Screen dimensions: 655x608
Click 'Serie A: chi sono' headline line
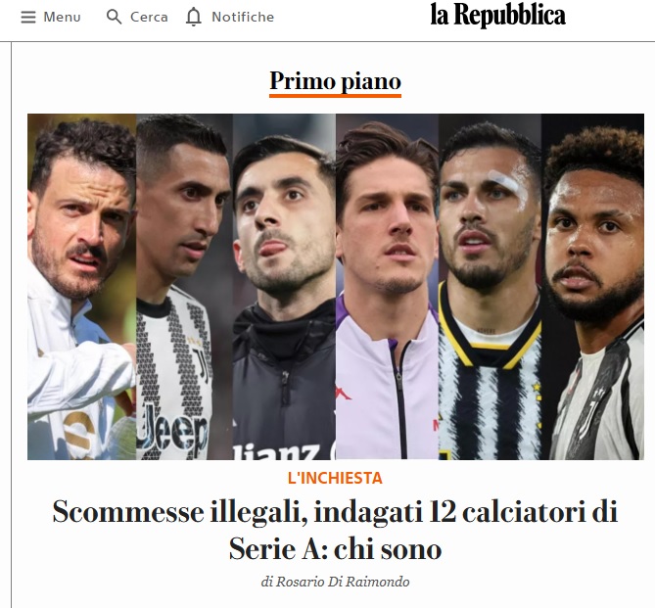click(335, 548)
